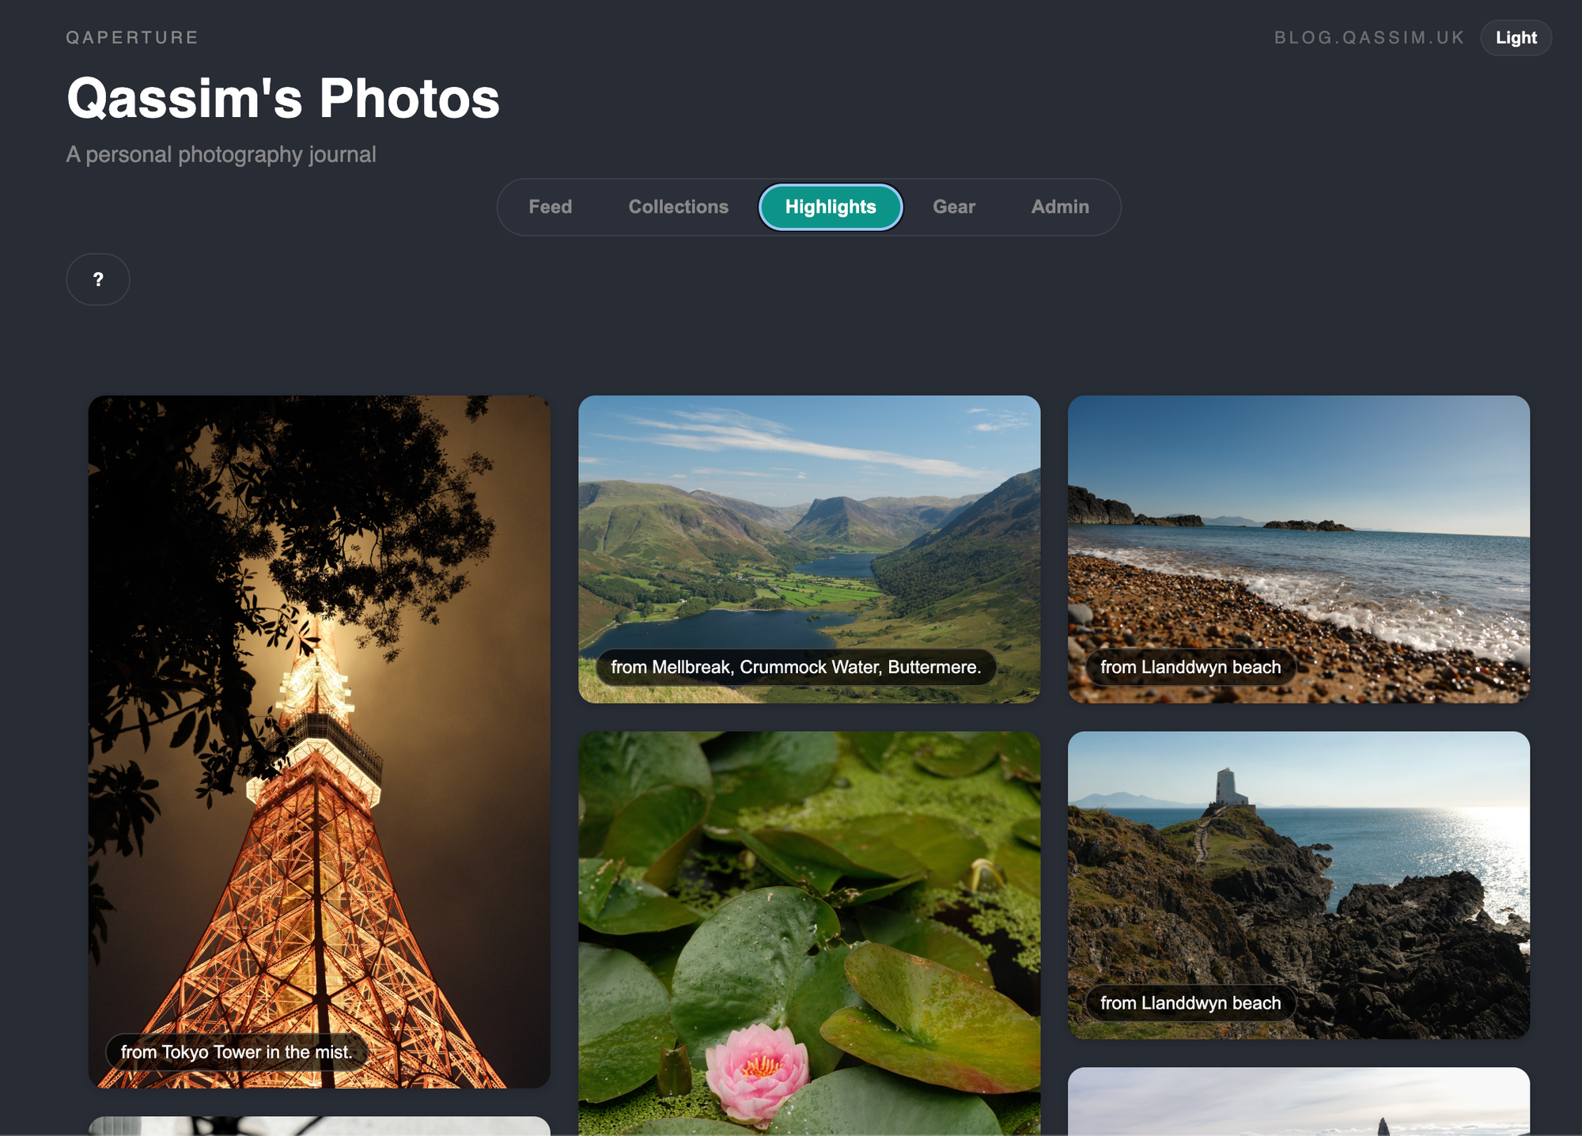Click the Tokyo Tower in the mist caption
The width and height of the screenshot is (1582, 1136).
pyautogui.click(x=237, y=1052)
